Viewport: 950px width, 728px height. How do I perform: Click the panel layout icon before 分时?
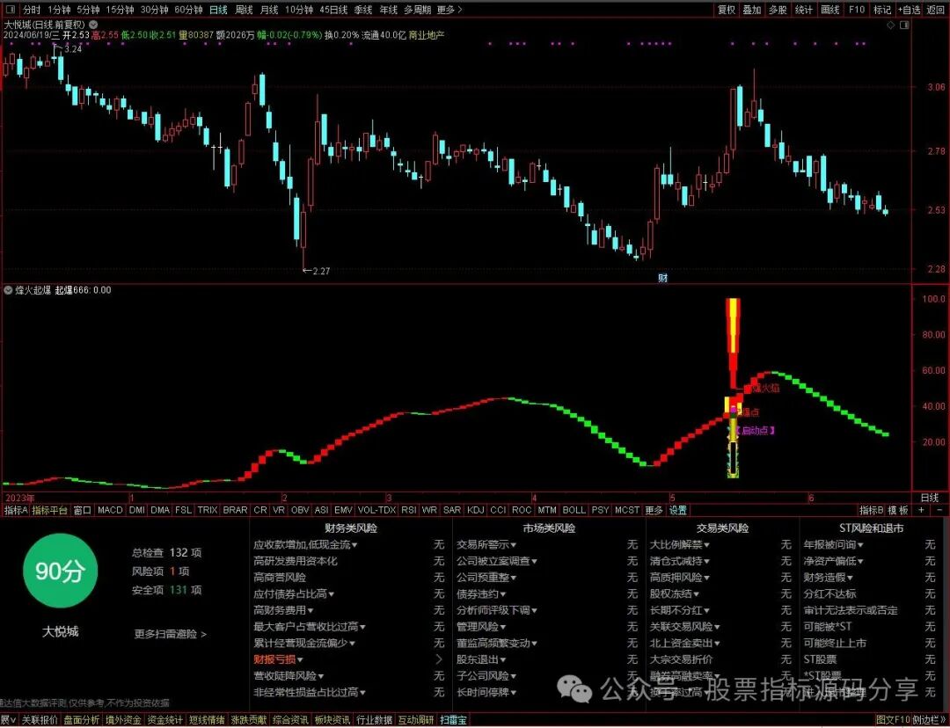tap(11, 10)
